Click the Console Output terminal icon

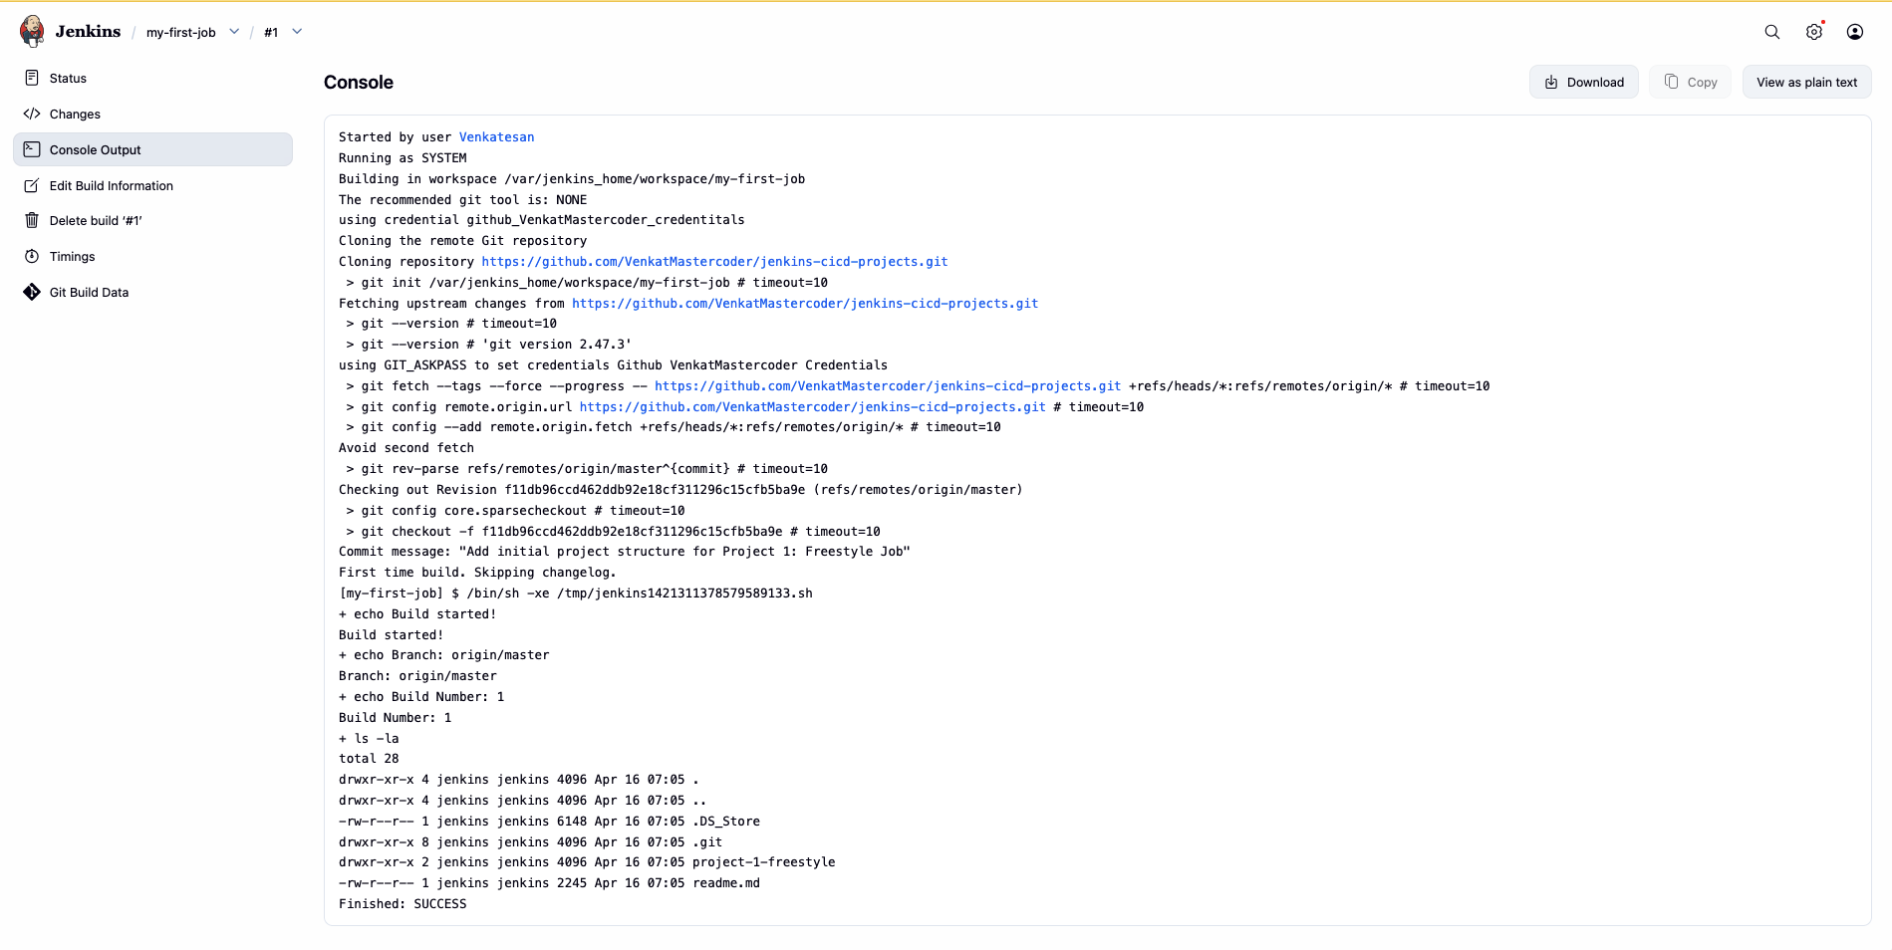pyautogui.click(x=32, y=149)
